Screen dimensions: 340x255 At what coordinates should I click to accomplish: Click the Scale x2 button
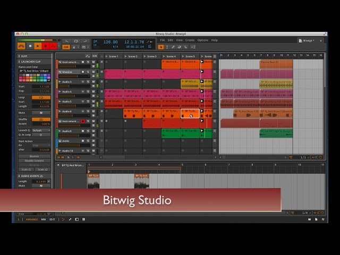42,169
